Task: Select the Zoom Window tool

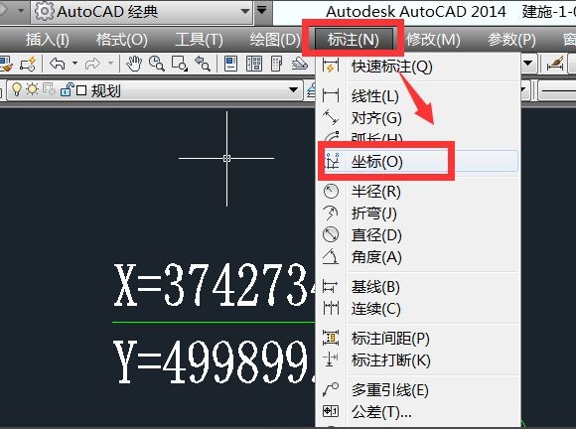Action: 180,64
